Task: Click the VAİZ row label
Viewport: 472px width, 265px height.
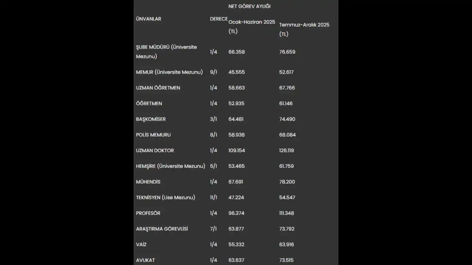Action: (141, 244)
